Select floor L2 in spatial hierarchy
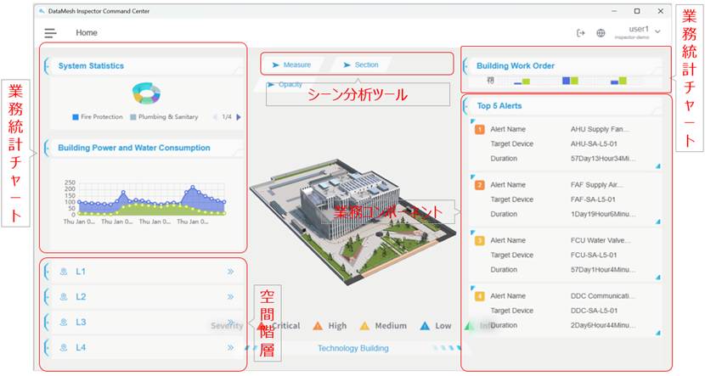This screenshot has width=705, height=376. point(81,297)
